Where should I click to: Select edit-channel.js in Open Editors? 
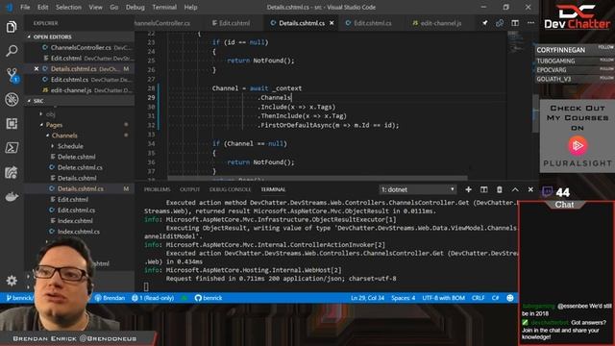tap(71, 90)
